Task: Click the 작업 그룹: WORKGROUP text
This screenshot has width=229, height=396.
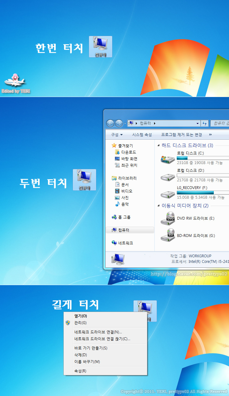Action: [191, 256]
